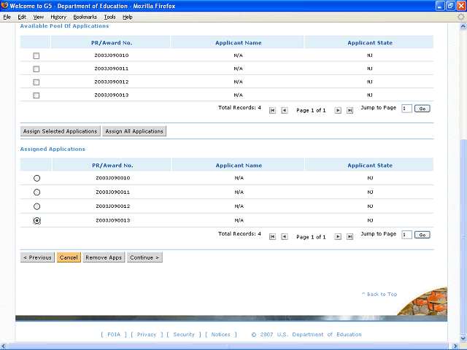
Task: Select radio button for assigned Z003J090011
Action: tap(37, 192)
